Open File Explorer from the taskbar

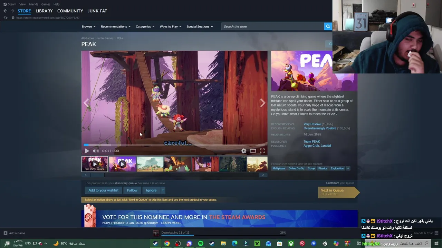[223, 244]
